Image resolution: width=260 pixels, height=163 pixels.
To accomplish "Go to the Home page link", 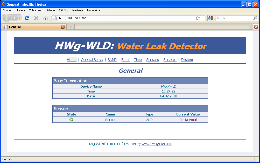I will 72,60.
